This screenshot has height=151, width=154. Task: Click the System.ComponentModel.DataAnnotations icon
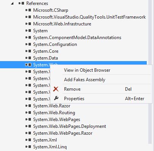click(28, 38)
